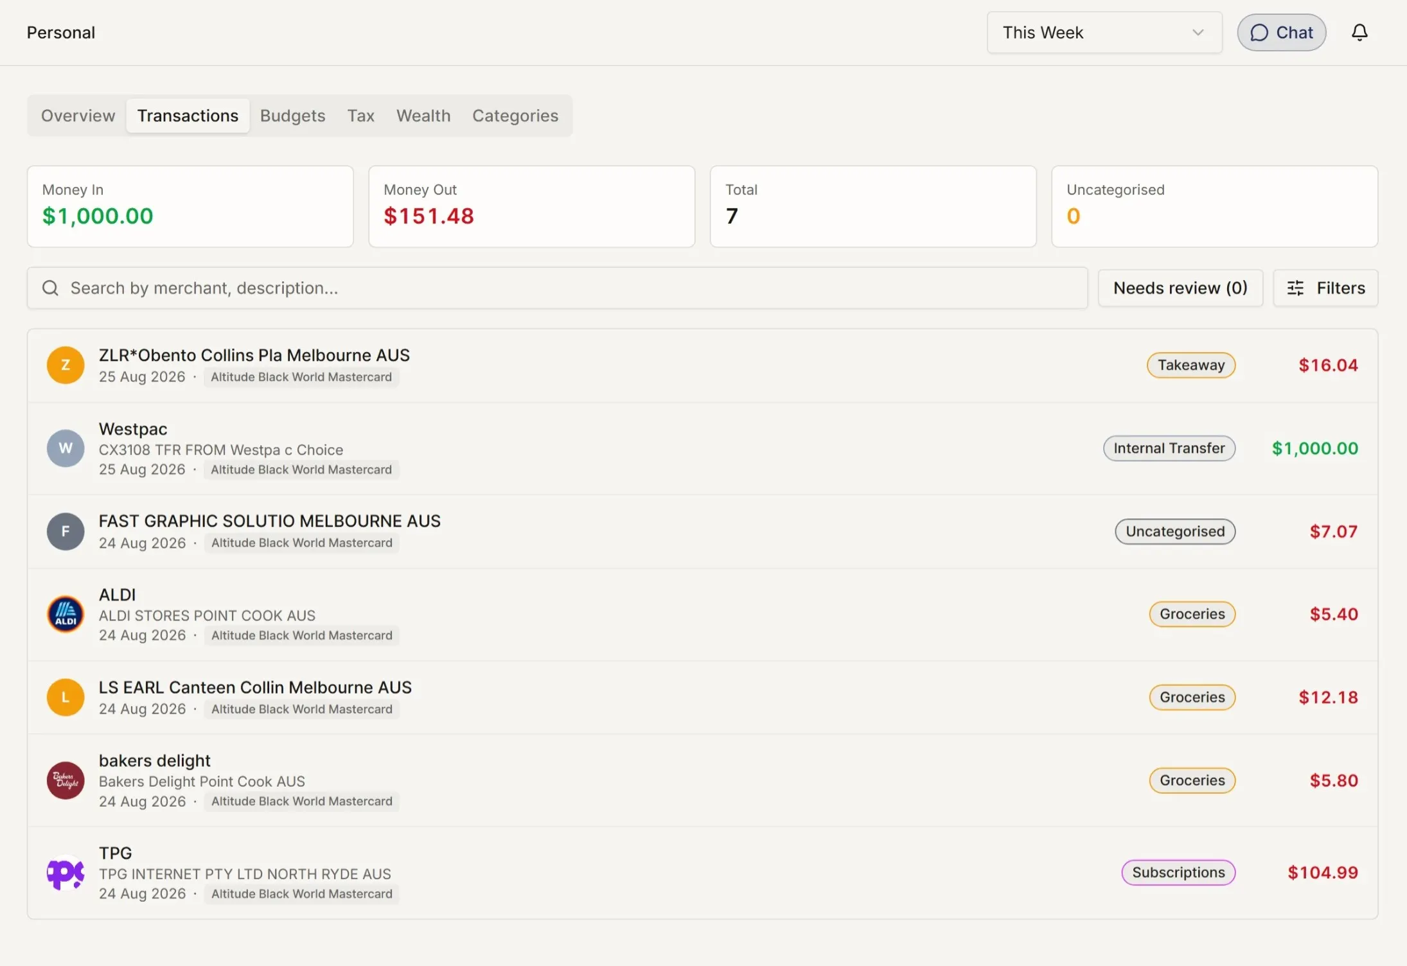Click the Personal workspace title
Screen dimensions: 1407x966
61,33
